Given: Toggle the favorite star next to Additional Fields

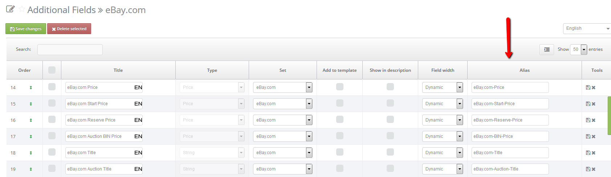Looking at the screenshot, I should (22, 9).
